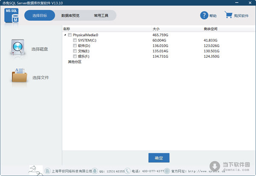Click the QQ contact icon in footer
256x176 pixels.
click(x=95, y=171)
